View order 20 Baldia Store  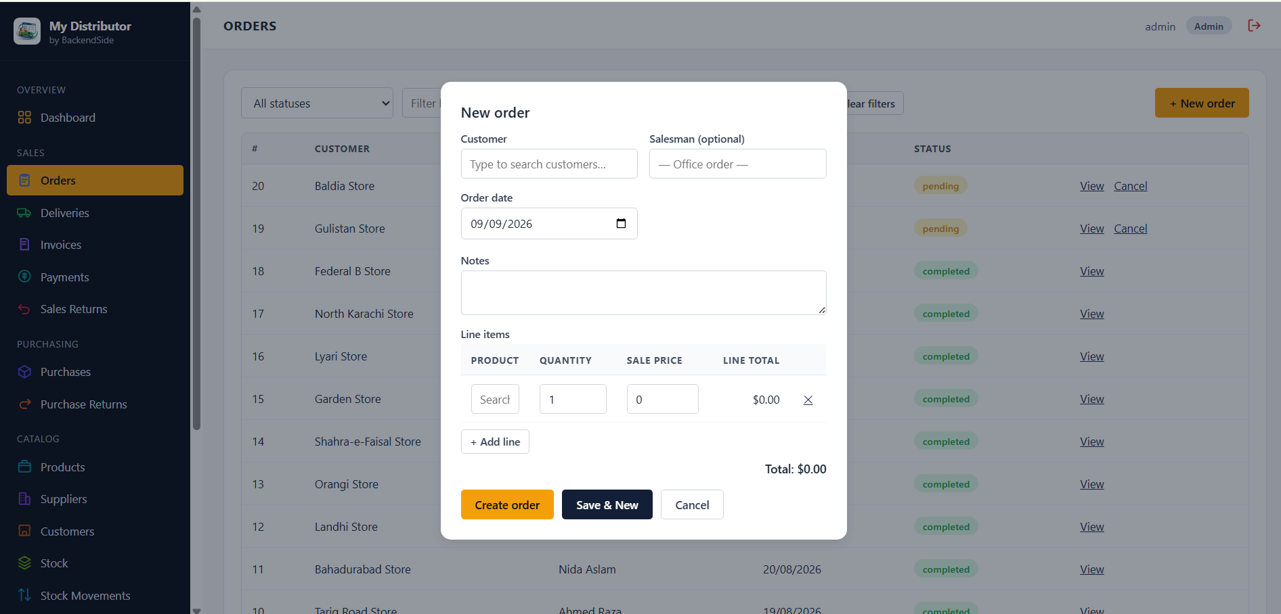pos(1091,186)
